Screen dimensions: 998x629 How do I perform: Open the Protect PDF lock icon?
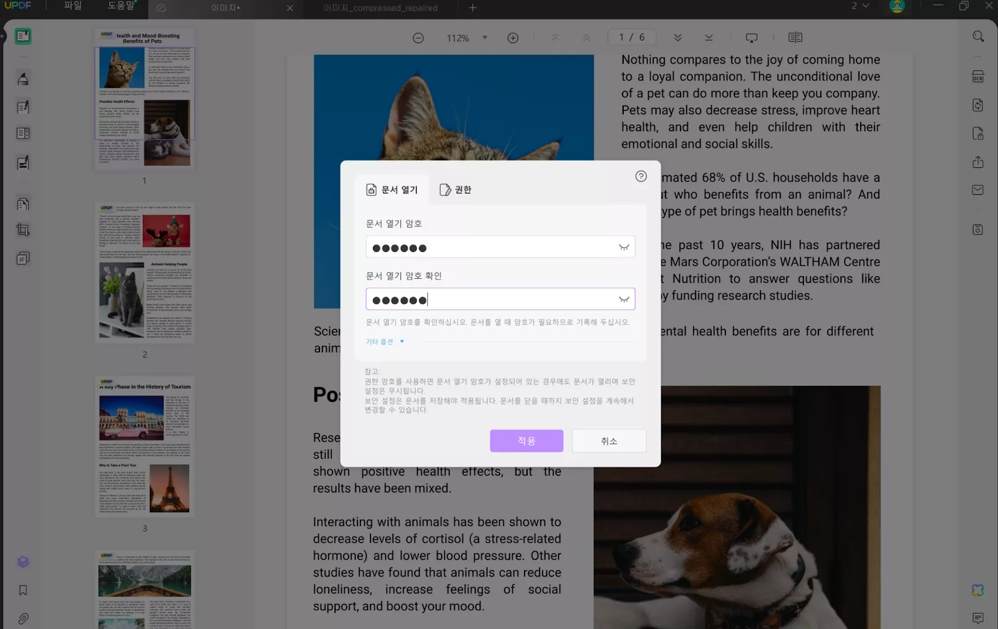[x=978, y=134]
